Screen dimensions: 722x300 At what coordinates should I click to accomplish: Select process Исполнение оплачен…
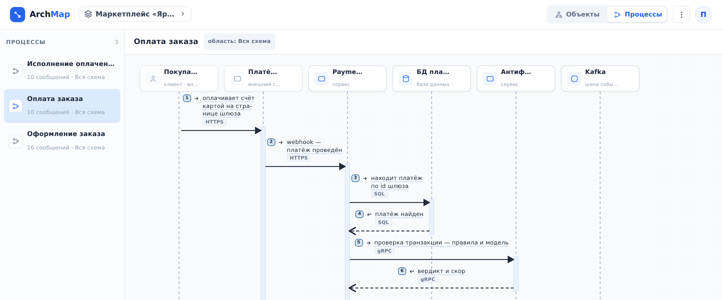(x=62, y=71)
